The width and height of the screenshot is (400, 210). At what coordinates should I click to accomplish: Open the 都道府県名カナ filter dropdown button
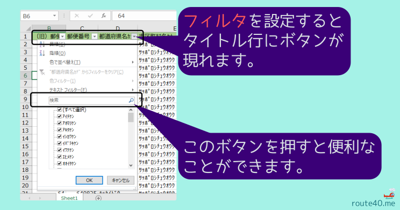pos(134,37)
